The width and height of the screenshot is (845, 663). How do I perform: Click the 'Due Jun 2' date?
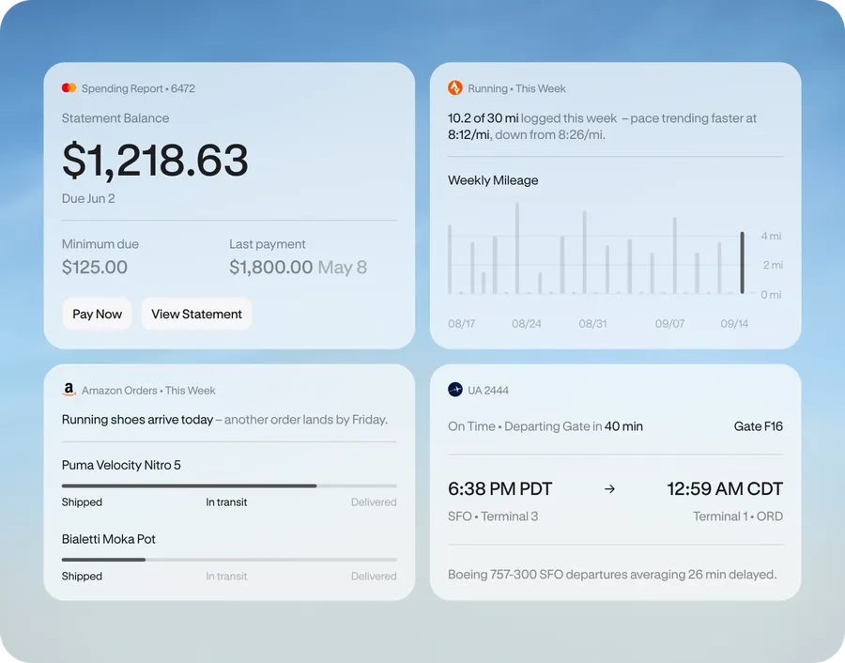point(88,198)
